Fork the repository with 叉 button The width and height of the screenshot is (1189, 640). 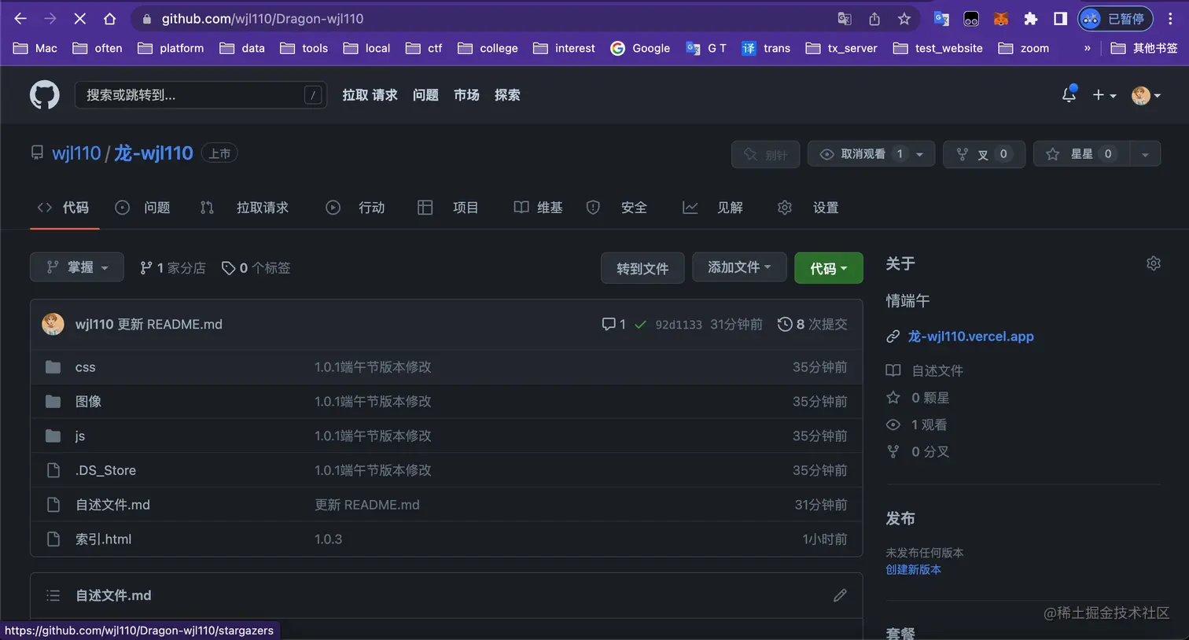pos(984,154)
